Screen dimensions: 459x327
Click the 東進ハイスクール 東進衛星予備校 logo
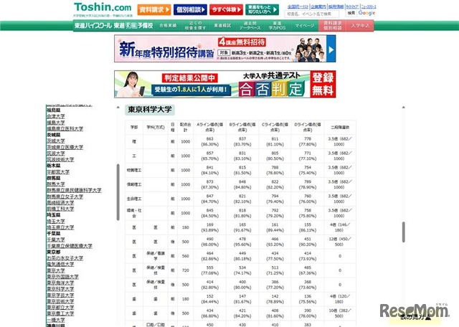[114, 26]
